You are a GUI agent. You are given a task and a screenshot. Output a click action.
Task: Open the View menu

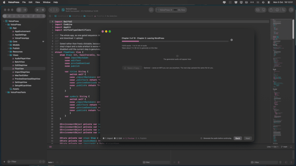[37, 2]
